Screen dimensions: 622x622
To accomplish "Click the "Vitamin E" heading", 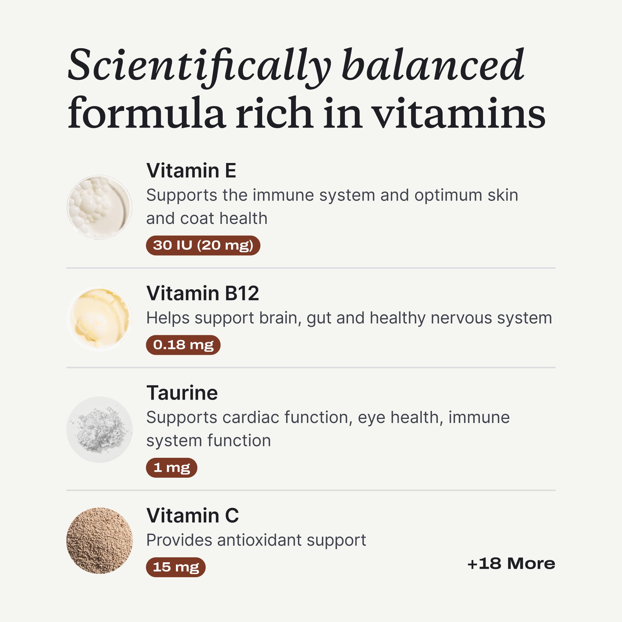I will pyautogui.click(x=191, y=170).
